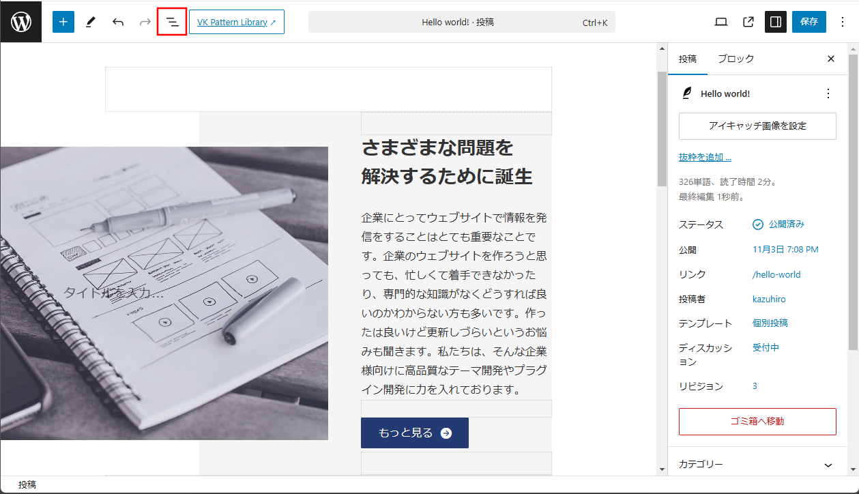
Task: Click the laptop preview icon
Action: [721, 22]
